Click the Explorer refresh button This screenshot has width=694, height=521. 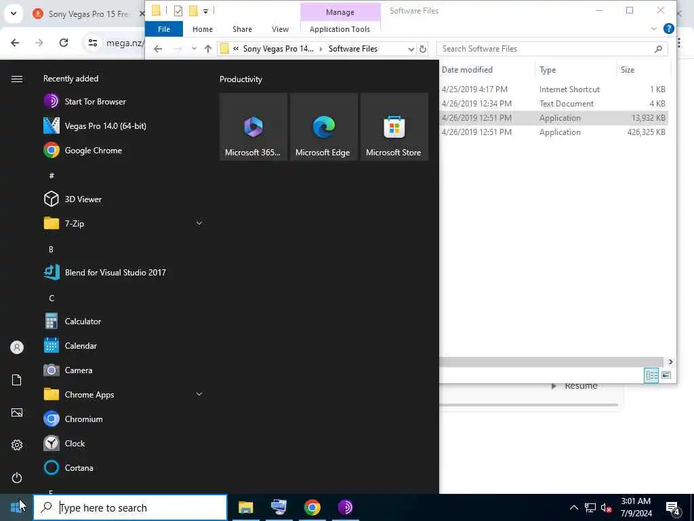click(x=423, y=49)
